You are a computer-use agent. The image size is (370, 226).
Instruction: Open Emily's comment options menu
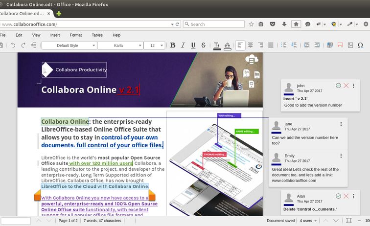(341, 156)
